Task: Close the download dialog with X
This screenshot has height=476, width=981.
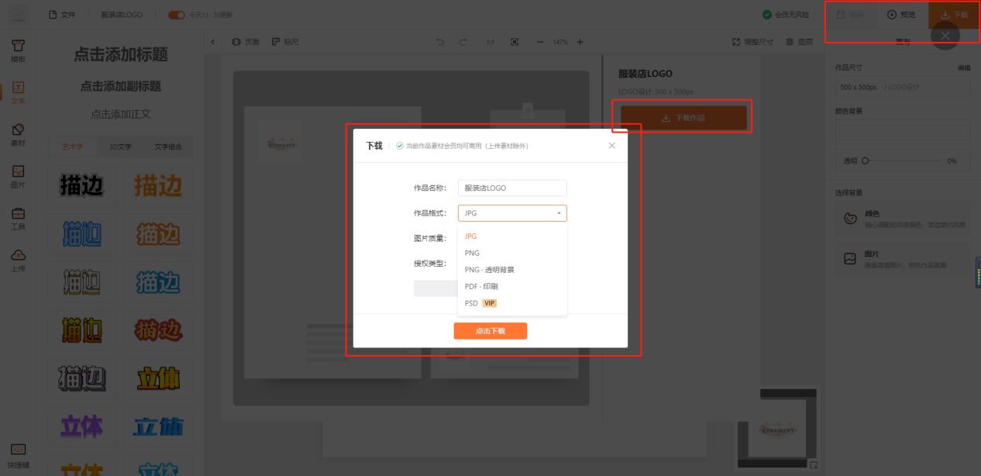Action: coord(612,146)
